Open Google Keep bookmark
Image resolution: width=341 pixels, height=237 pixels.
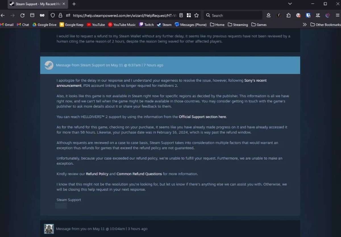[x=72, y=25]
